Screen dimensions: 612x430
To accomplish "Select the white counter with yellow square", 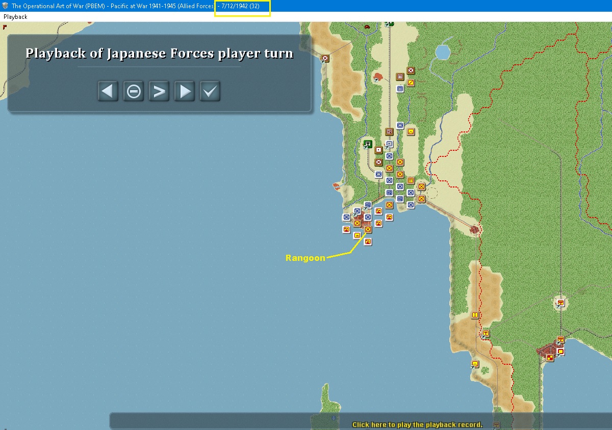I will click(561, 352).
